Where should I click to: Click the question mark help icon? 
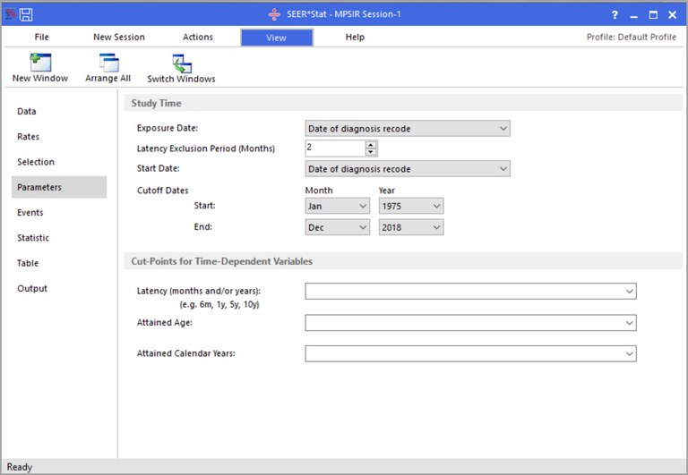pos(614,15)
